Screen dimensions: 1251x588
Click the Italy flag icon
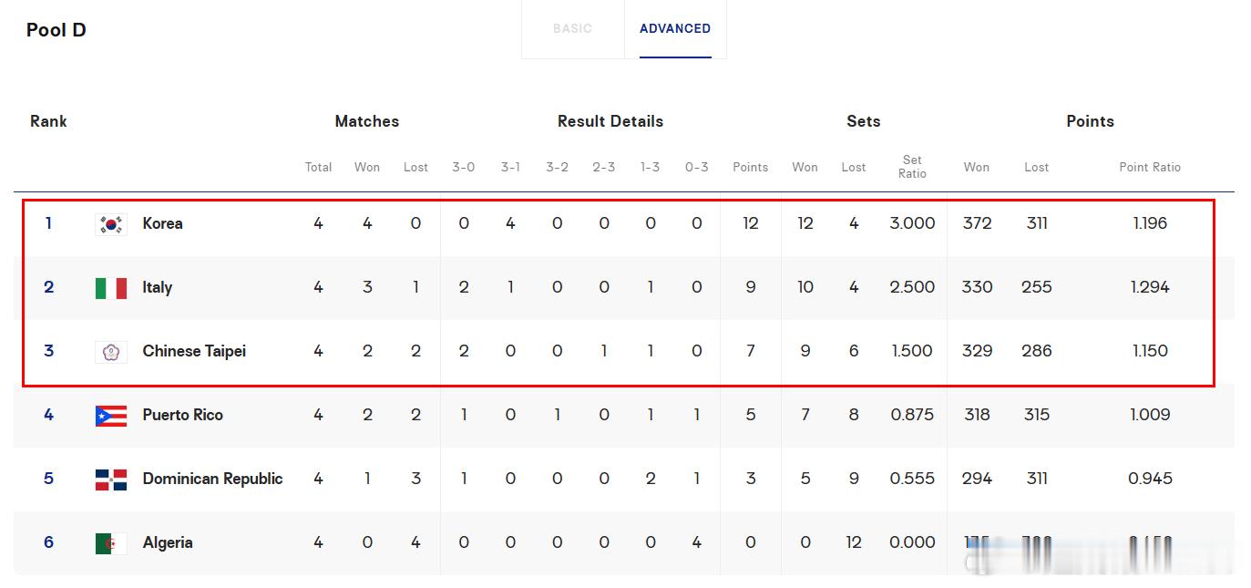111,288
